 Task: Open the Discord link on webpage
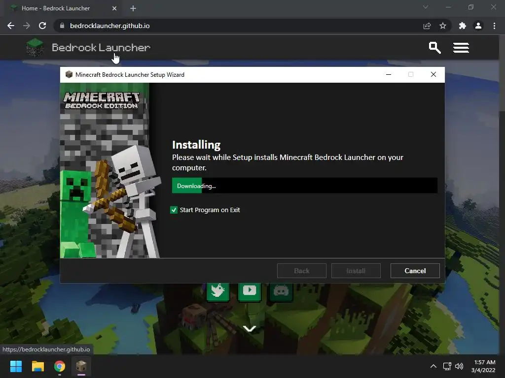pos(281,291)
